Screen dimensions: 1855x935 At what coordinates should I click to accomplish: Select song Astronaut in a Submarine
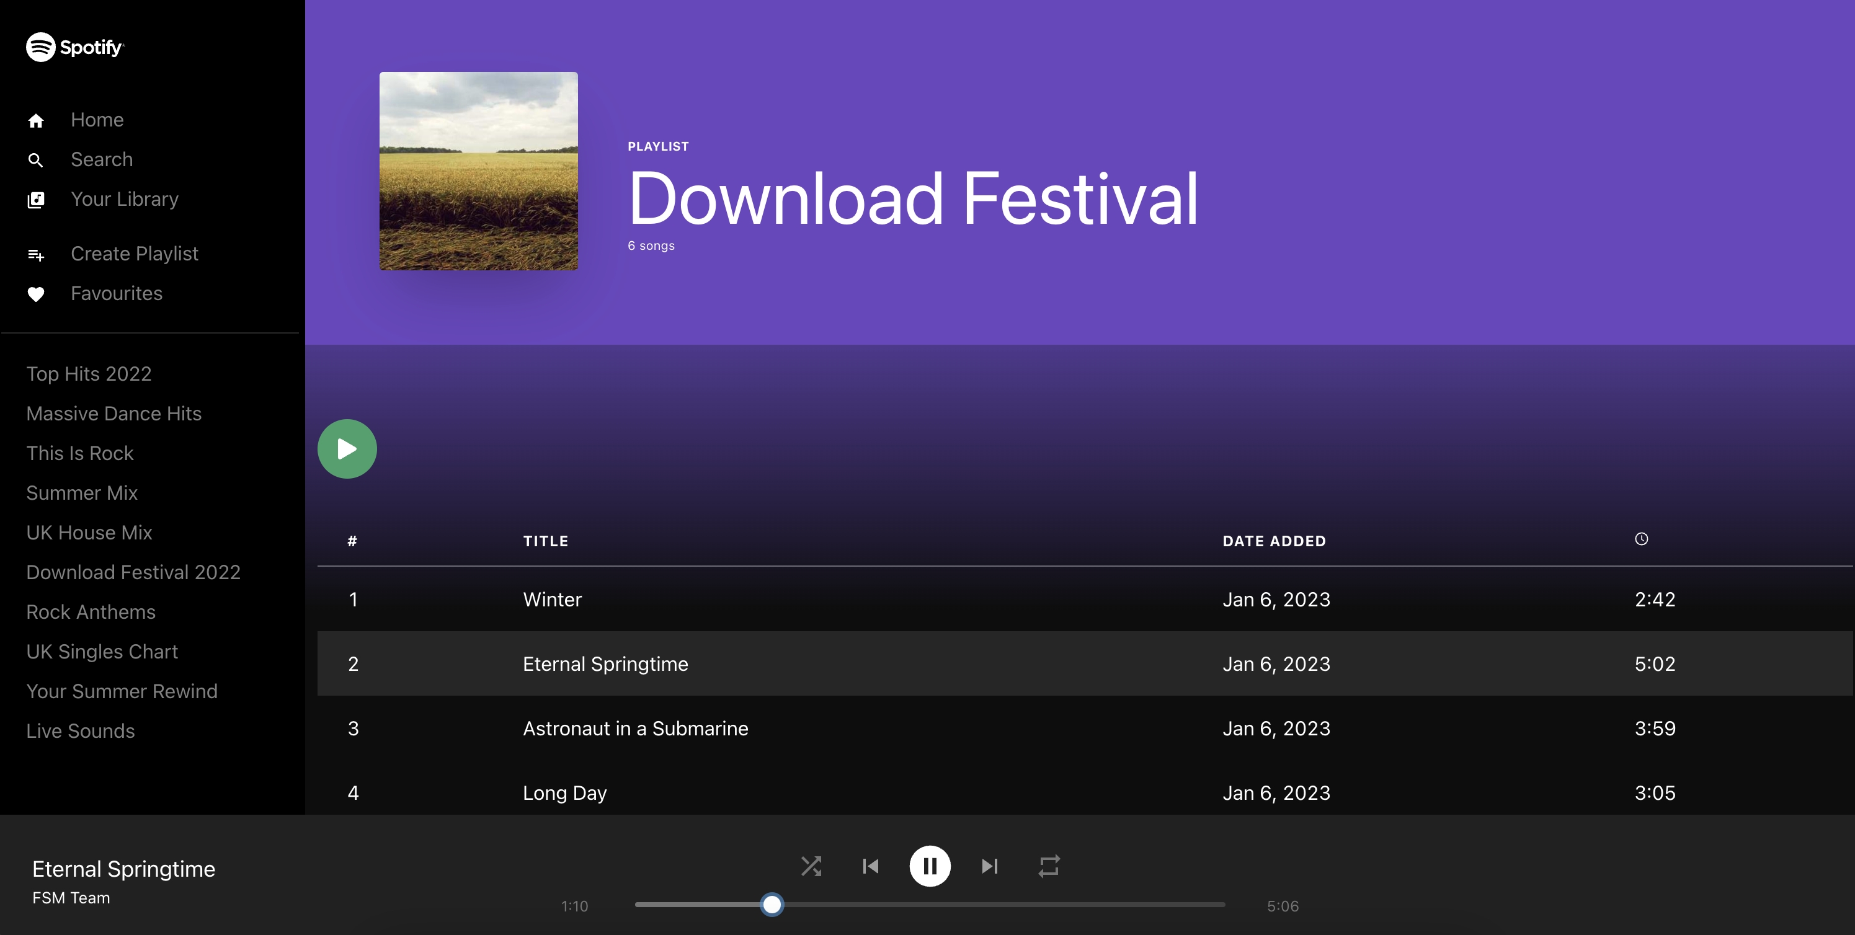click(636, 727)
